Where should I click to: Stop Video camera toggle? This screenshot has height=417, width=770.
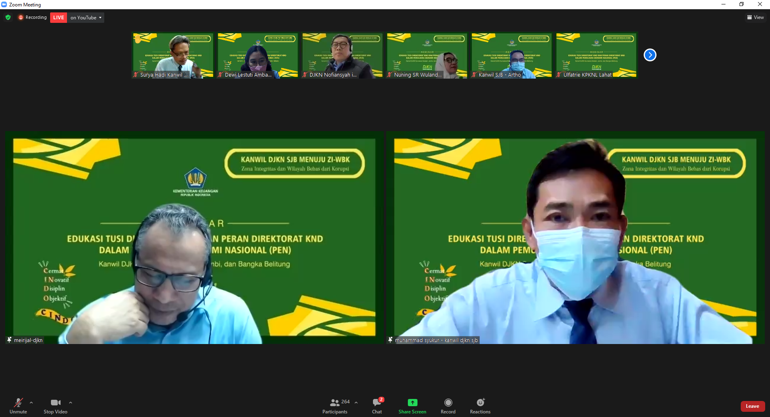[x=55, y=403]
